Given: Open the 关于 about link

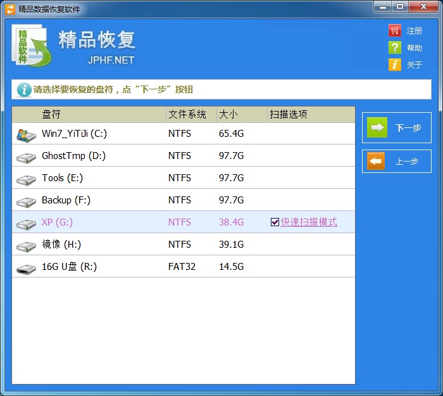Looking at the screenshot, I should pyautogui.click(x=414, y=65).
